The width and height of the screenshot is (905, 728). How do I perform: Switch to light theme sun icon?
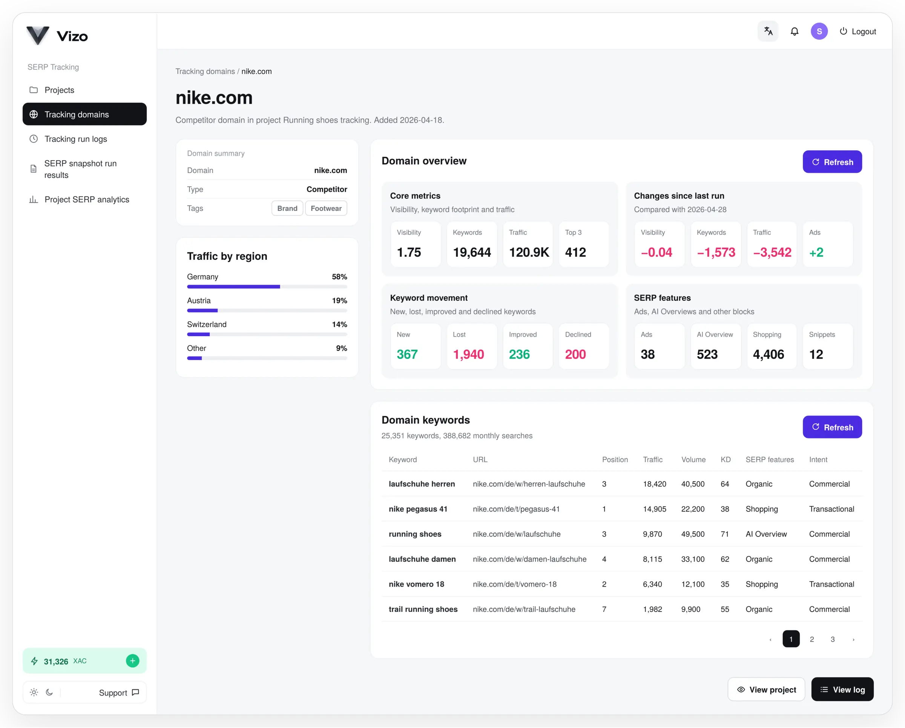tap(34, 692)
